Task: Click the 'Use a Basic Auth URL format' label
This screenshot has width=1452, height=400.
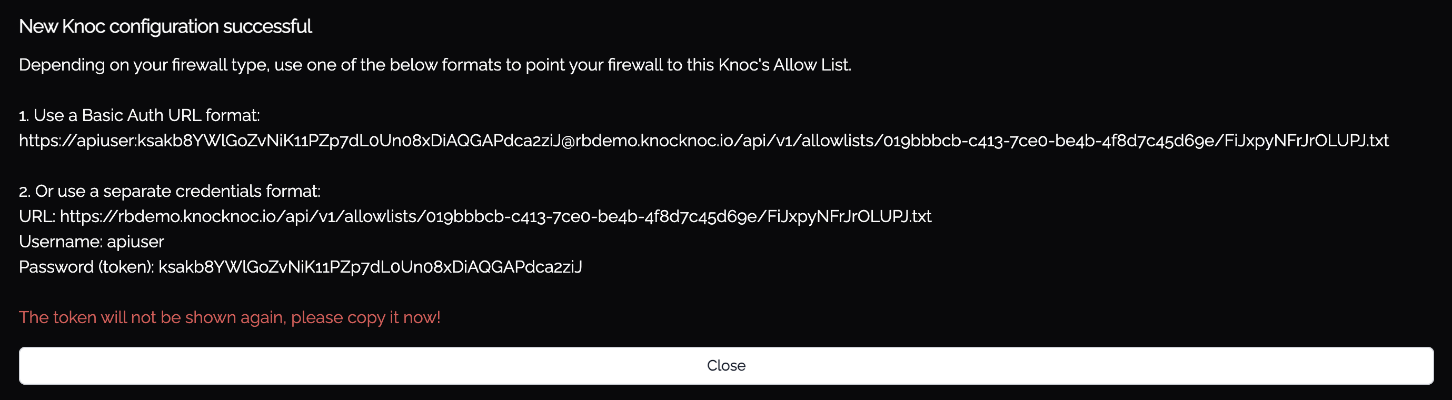Action: point(146,115)
